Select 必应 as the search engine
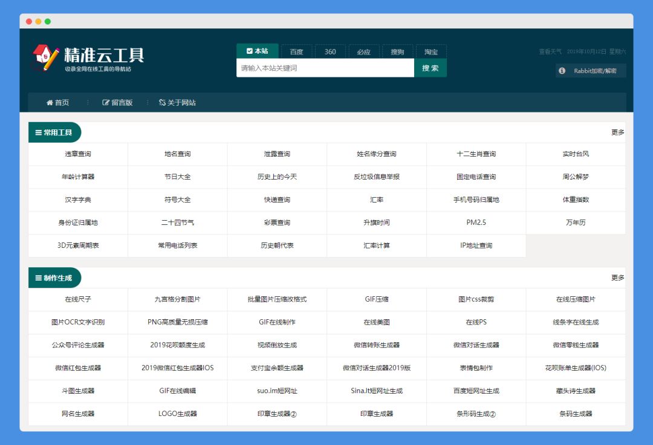Image resolution: width=653 pixels, height=445 pixels. click(x=363, y=51)
